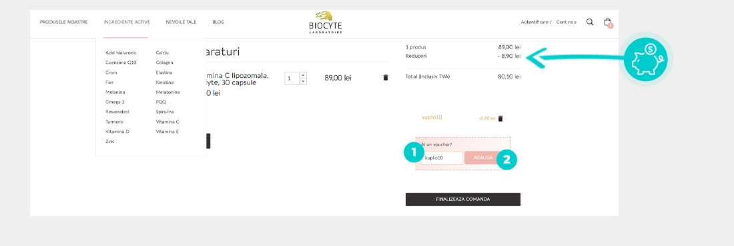Select Acid hialuronic from the ingredients dropdown
Viewport: 734px width, 246px height.
point(121,53)
